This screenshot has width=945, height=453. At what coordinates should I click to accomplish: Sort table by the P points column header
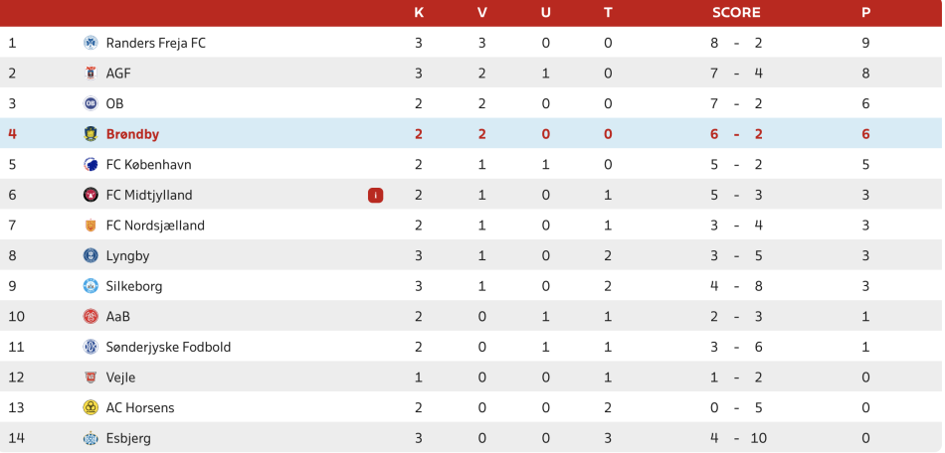(866, 13)
